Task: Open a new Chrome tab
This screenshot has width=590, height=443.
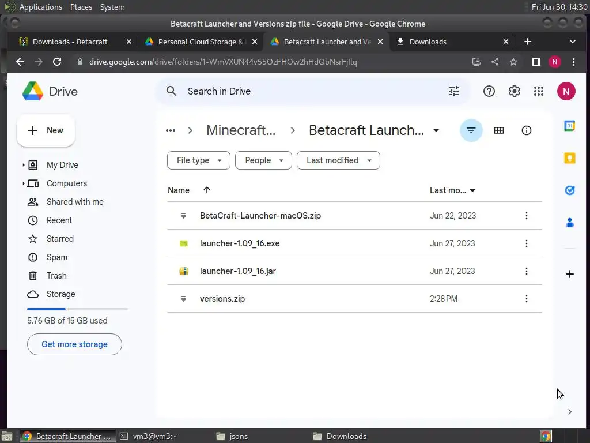Action: point(528,42)
